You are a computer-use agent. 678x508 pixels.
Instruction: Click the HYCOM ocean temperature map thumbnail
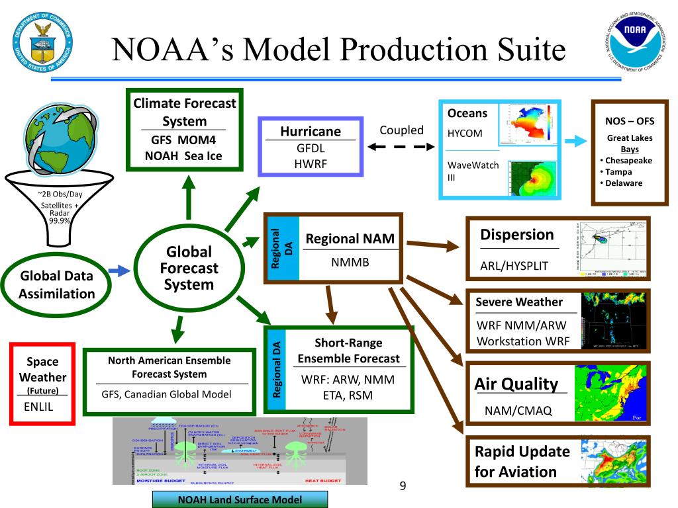point(528,124)
